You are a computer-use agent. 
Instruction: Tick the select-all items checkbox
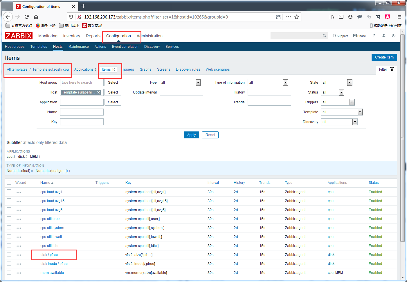click(9, 182)
